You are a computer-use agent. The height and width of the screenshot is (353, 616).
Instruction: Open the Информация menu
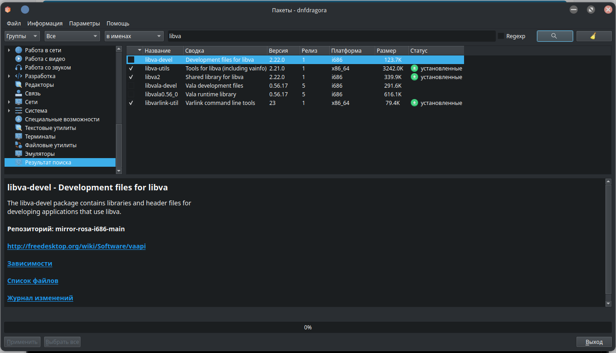point(45,23)
